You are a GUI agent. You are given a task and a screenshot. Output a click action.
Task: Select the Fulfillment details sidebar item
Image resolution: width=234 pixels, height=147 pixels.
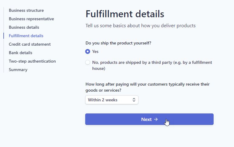(x=26, y=36)
